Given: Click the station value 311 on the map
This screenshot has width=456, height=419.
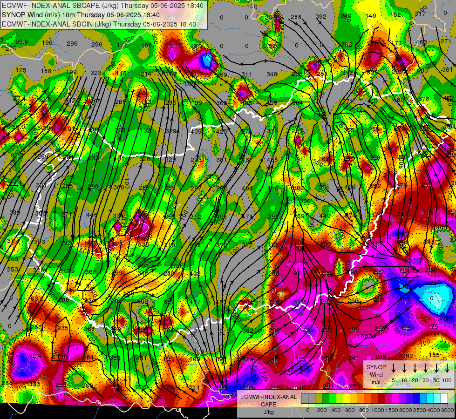Looking at the screenshot, I should (x=246, y=74).
